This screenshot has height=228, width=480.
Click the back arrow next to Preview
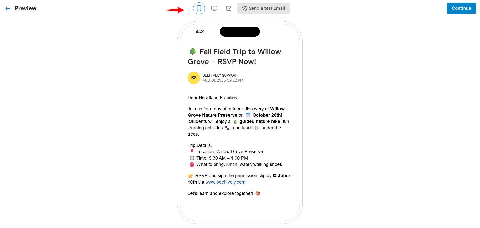tap(8, 8)
